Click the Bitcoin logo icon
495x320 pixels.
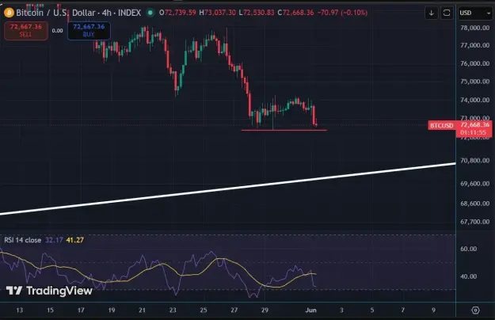click(x=9, y=13)
